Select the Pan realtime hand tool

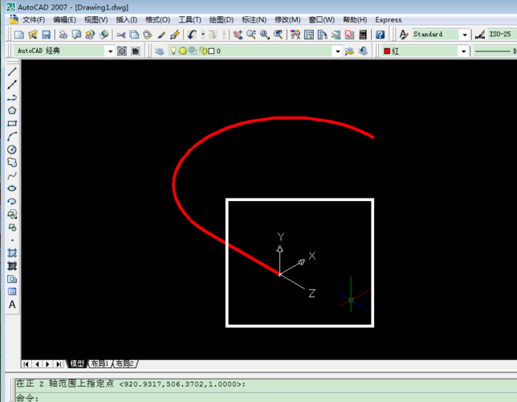tap(238, 35)
